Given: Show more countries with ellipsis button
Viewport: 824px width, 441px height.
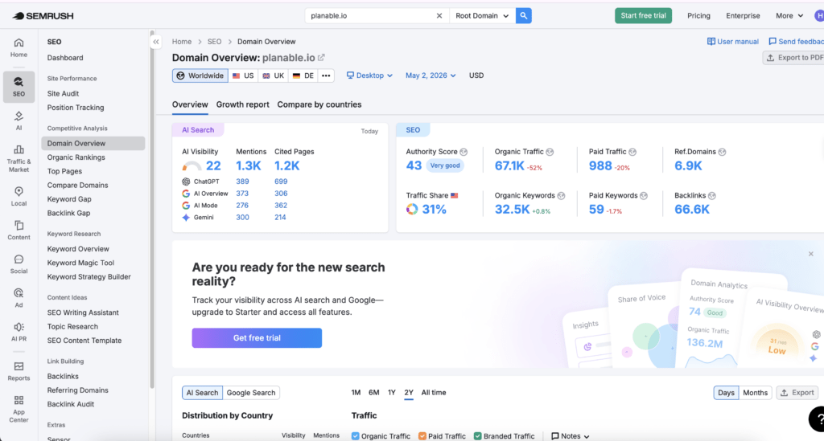Looking at the screenshot, I should 326,76.
